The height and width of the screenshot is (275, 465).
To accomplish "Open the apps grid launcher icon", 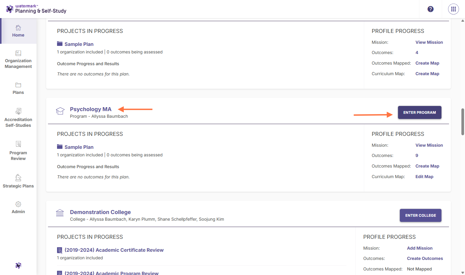I will [x=454, y=9].
